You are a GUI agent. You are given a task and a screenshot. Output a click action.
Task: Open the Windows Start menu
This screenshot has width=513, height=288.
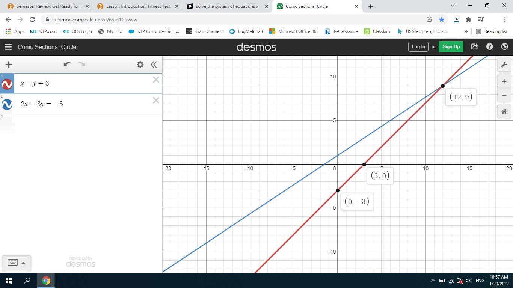tap(9, 280)
